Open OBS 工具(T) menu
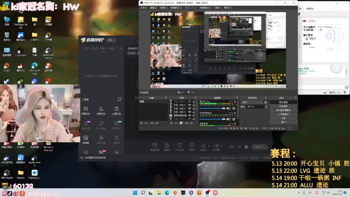Image resolution: width=350 pixels, height=197 pixels. coord(217,8)
